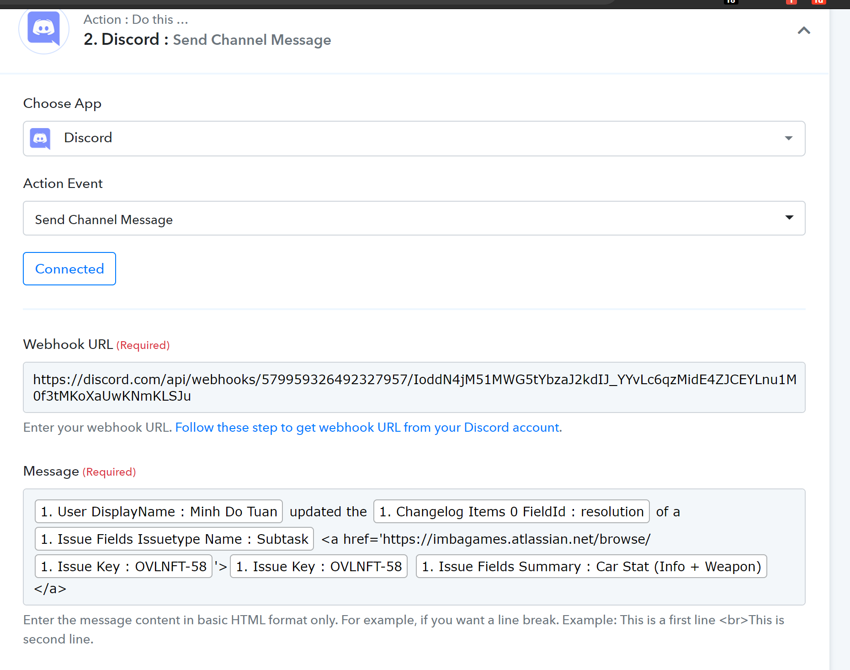Click the closing </a> tag in message

click(x=50, y=589)
